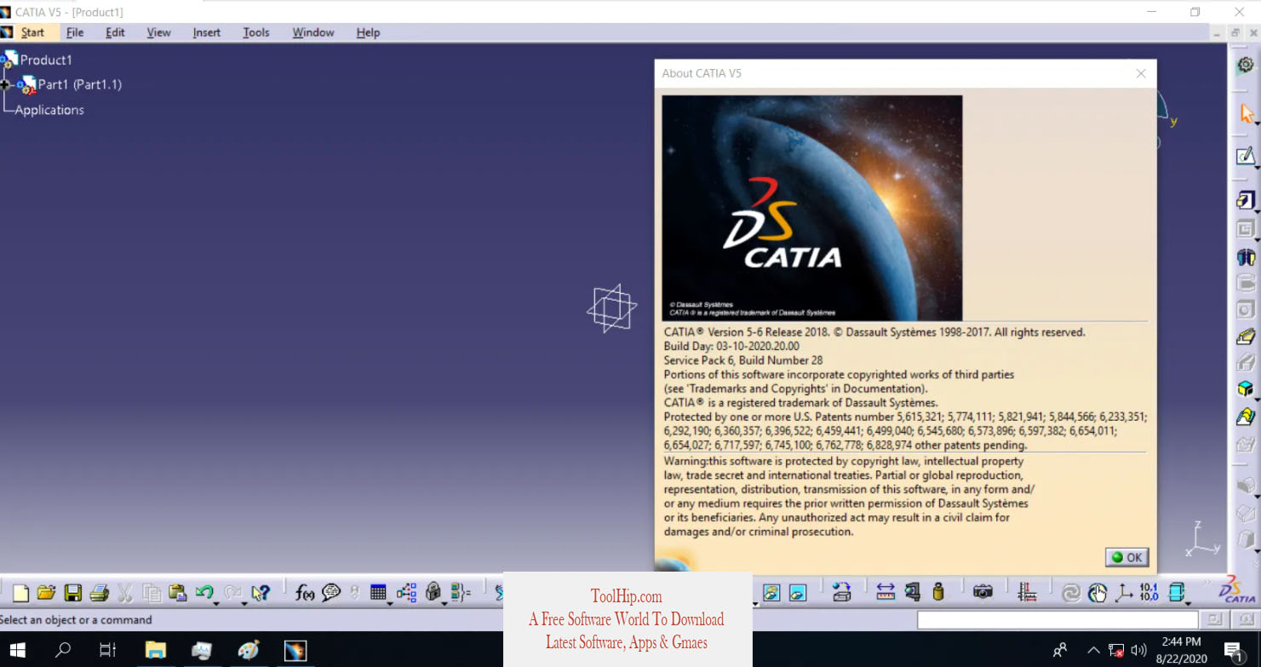The width and height of the screenshot is (1261, 667).
Task: Select Part1 (Part1.1) tree label
Action: pos(80,84)
